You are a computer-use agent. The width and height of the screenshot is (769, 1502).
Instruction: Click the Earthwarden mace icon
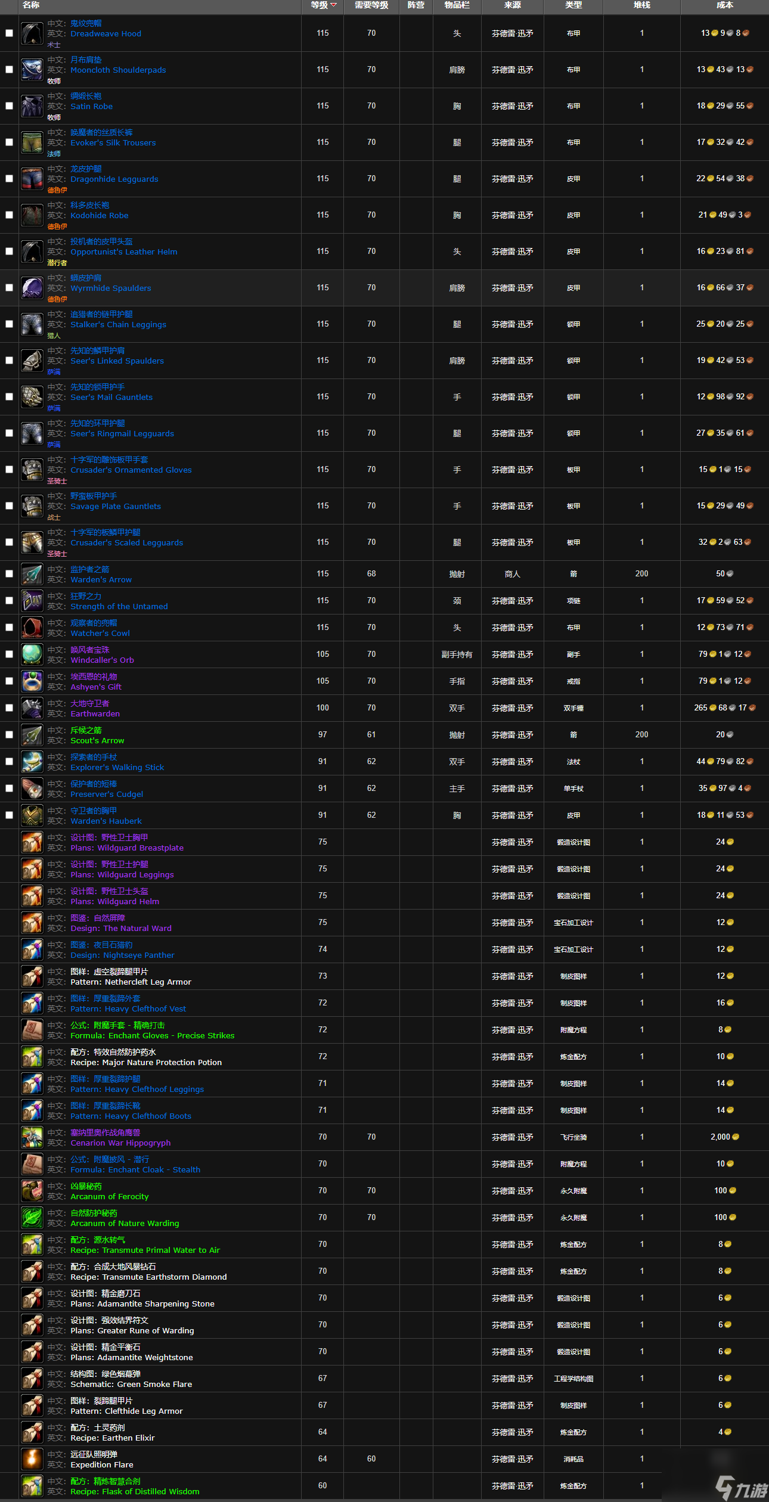coord(32,708)
